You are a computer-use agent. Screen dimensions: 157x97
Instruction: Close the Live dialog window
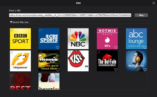154,3
